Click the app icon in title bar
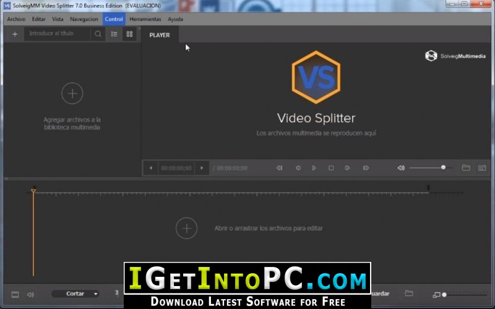The width and height of the screenshot is (495, 309). pyautogui.click(x=7, y=6)
